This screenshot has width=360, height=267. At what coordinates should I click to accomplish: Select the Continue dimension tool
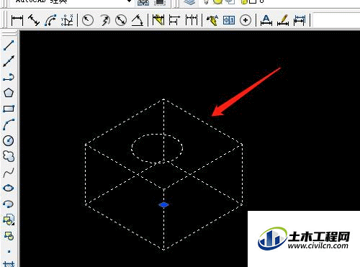[x=192, y=20]
